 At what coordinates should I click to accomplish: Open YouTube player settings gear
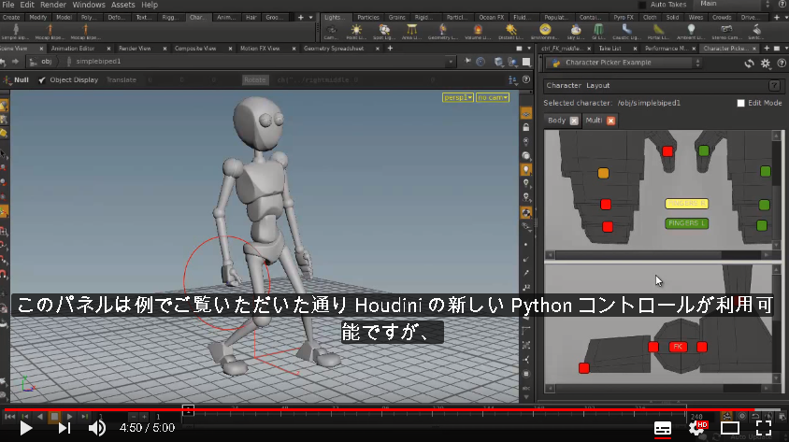pos(696,428)
